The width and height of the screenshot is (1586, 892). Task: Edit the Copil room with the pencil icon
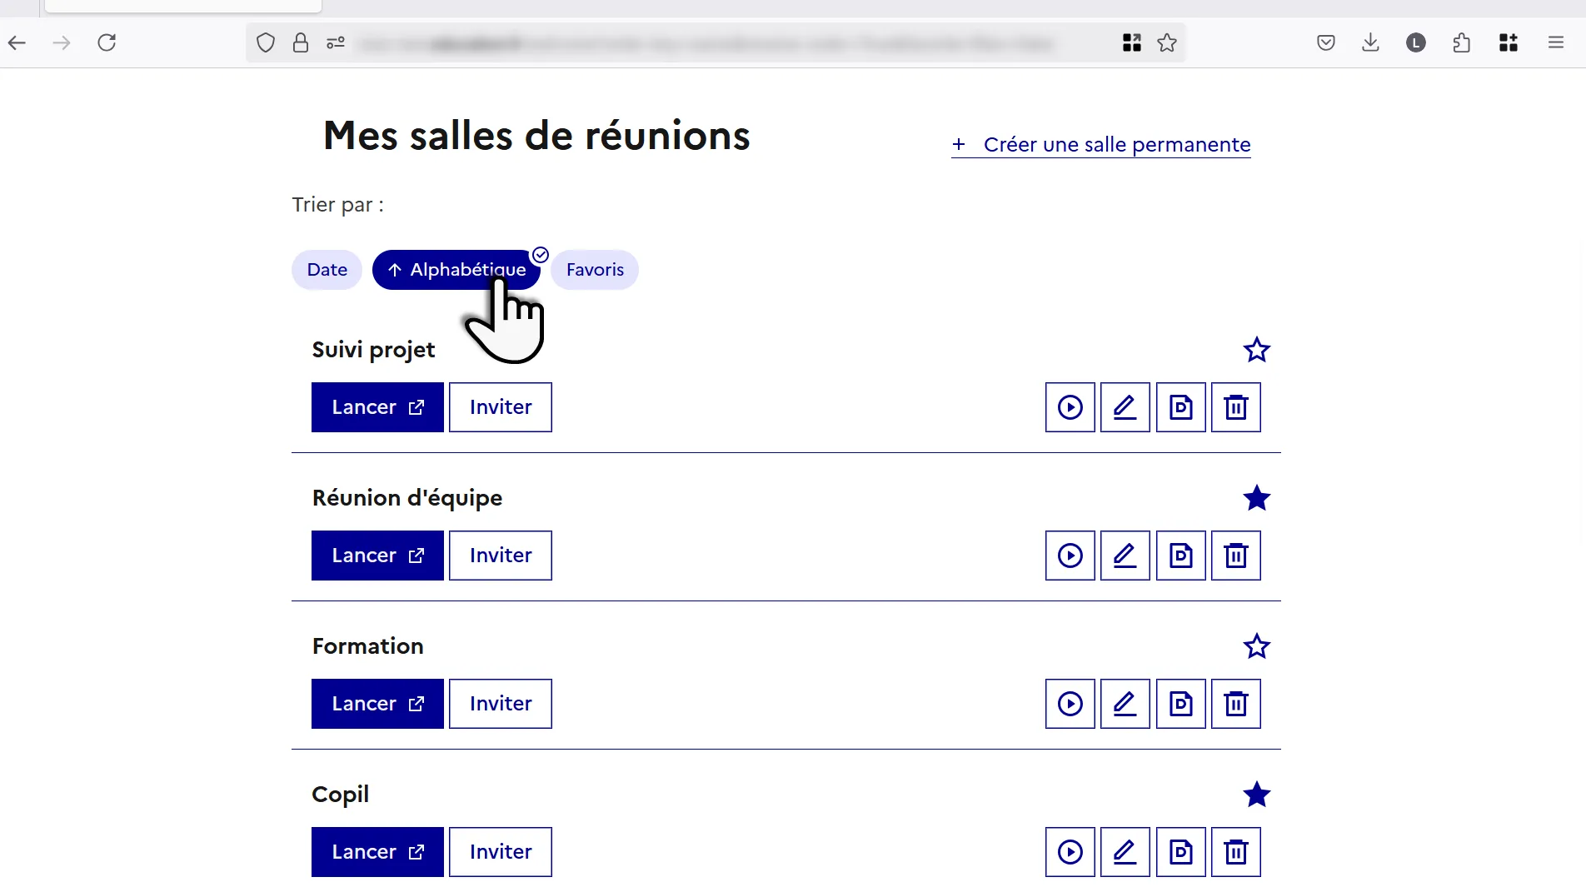point(1125,852)
